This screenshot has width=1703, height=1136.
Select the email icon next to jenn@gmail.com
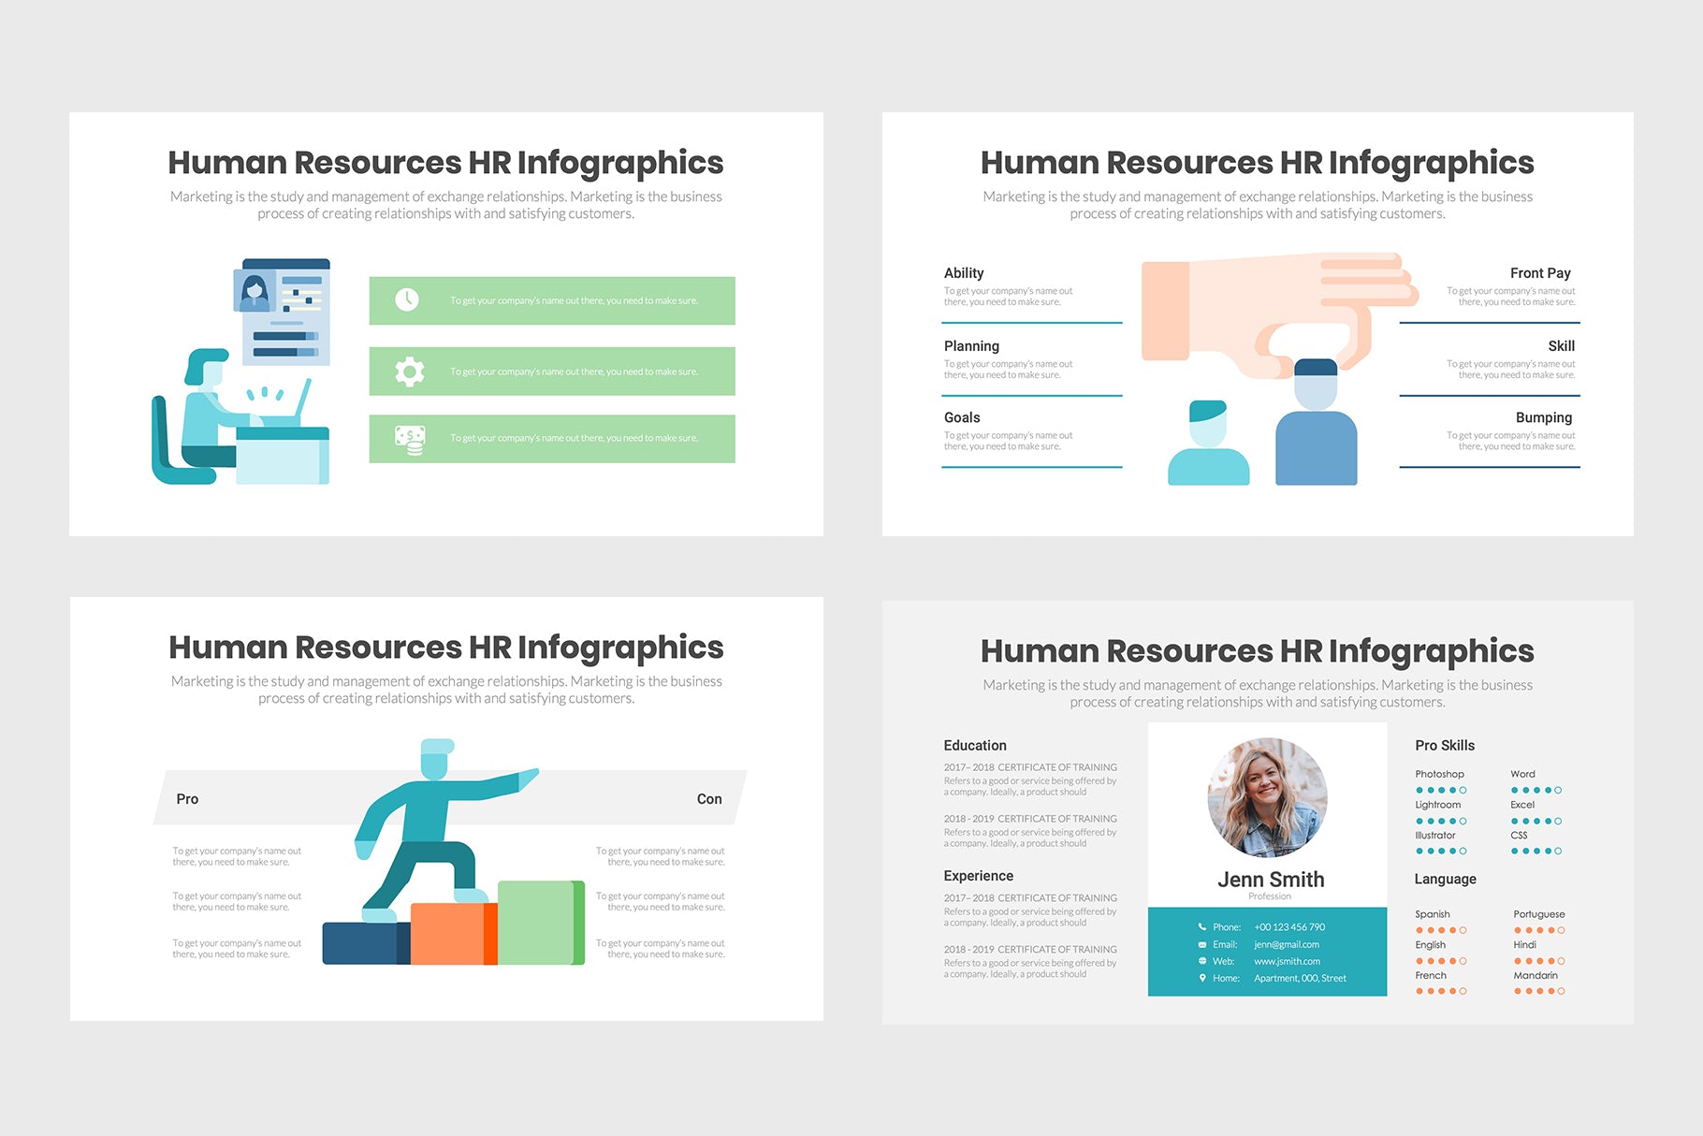tap(1203, 944)
